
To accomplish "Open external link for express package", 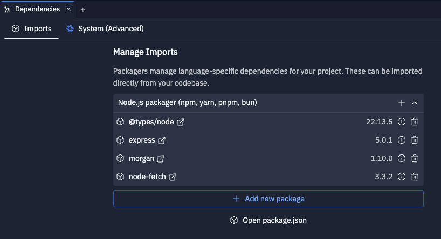I will [x=162, y=140].
